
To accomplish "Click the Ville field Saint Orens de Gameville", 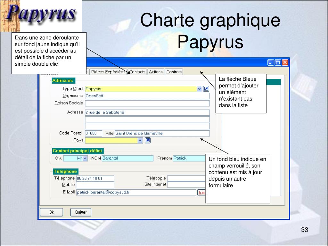I will (x=162, y=134).
